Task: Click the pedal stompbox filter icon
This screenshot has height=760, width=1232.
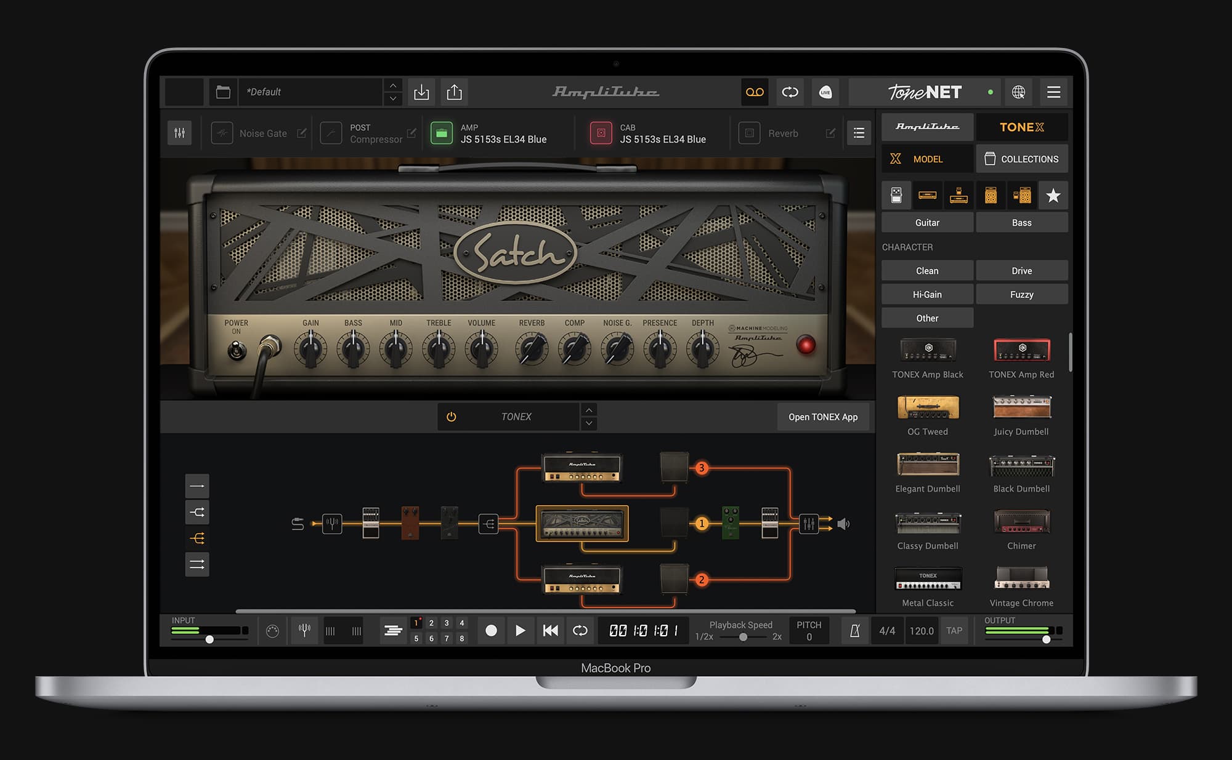Action: pos(896,195)
